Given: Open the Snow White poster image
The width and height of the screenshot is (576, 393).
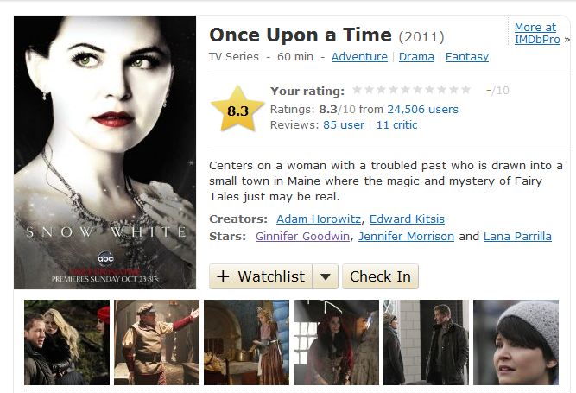Looking at the screenshot, I should (x=104, y=152).
